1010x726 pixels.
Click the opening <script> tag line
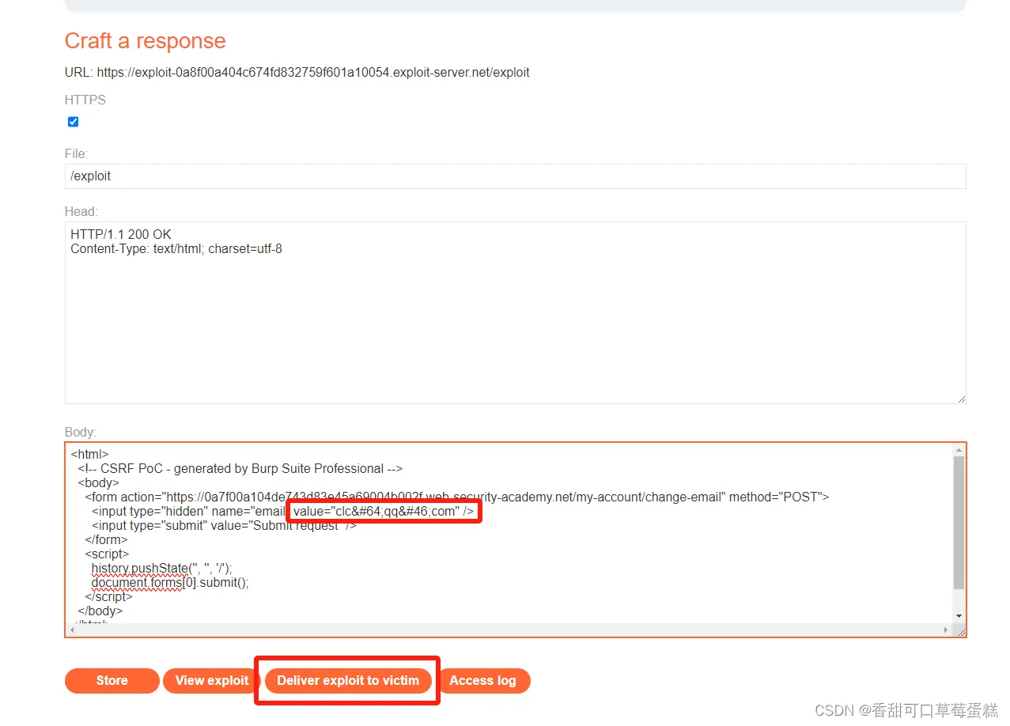(107, 554)
